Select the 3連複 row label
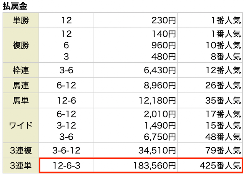Screen dimensions: 246x175 [21, 150]
